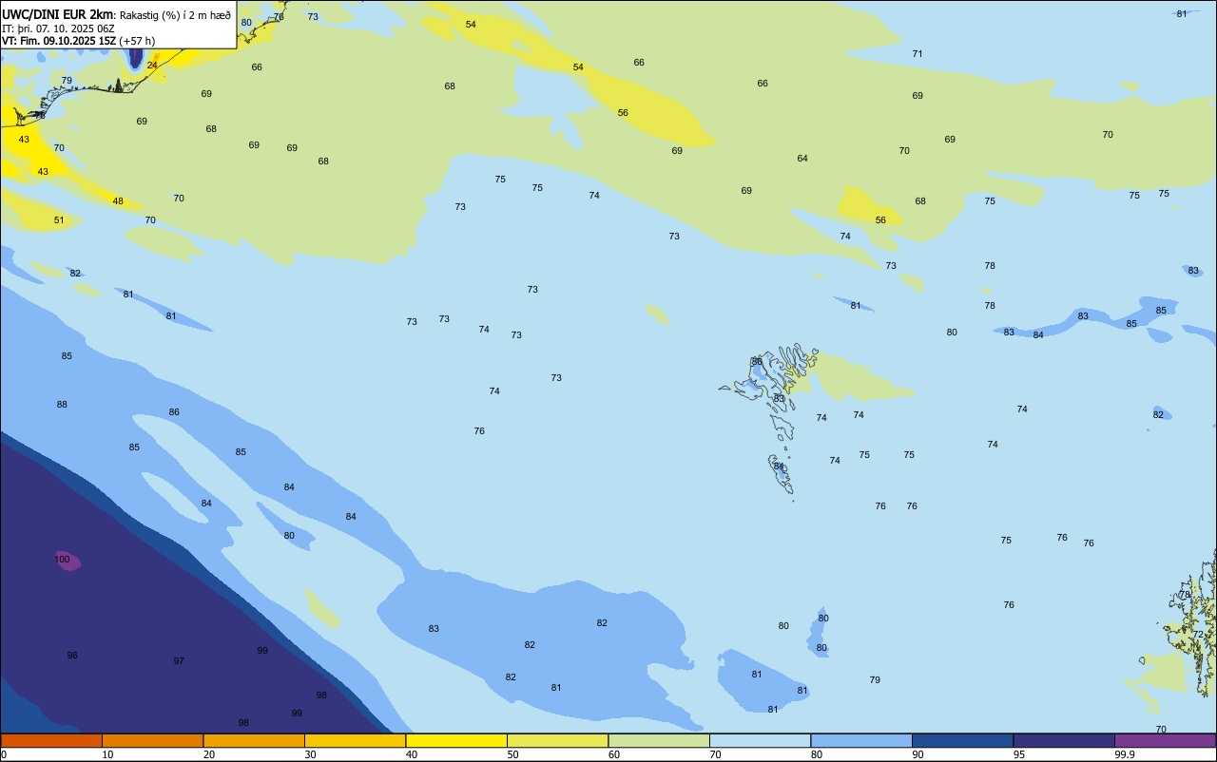Click the legend tick label "40"

point(412,754)
